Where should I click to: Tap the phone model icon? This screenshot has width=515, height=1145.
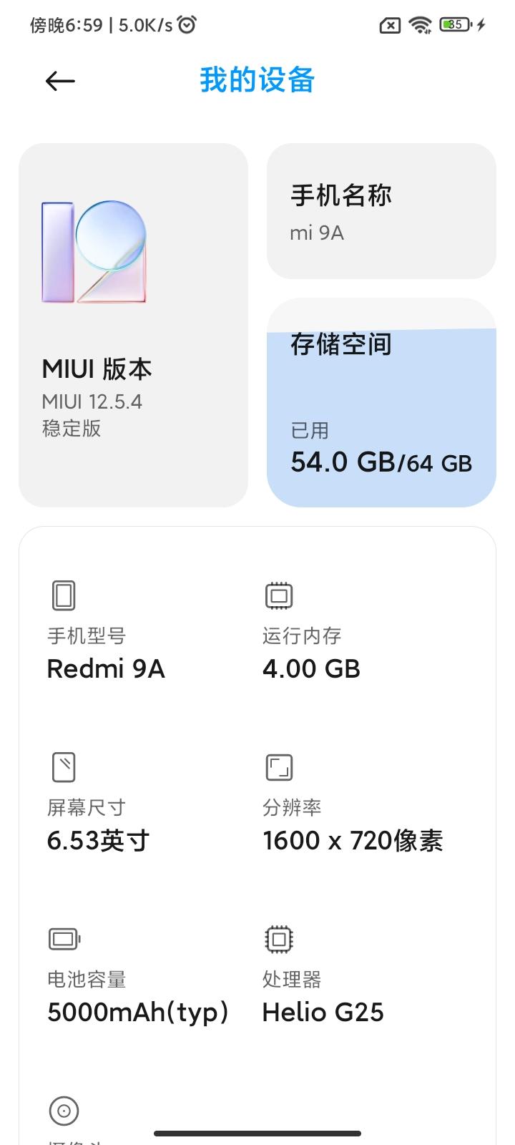[64, 595]
